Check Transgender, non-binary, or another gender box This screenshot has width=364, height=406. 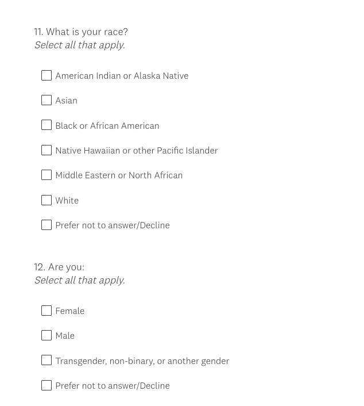pos(47,361)
